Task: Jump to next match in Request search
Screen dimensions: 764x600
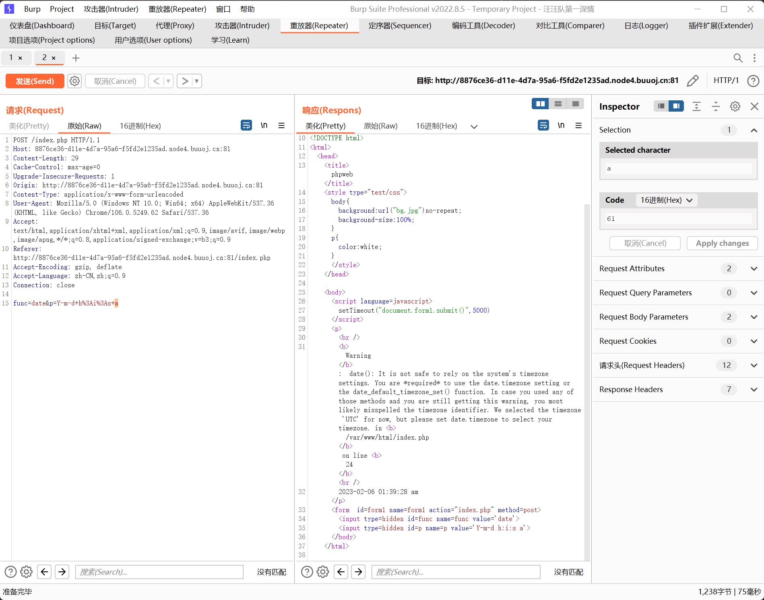Action: tap(62, 572)
